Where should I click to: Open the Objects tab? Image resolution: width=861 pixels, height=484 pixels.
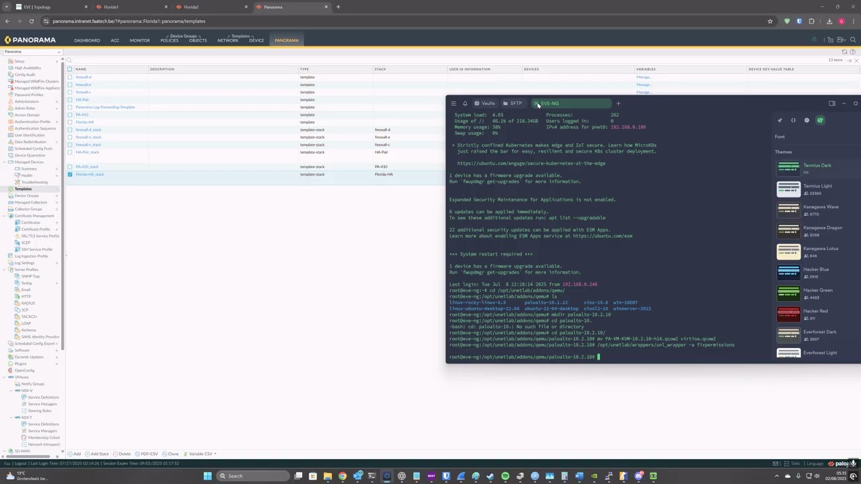198,40
